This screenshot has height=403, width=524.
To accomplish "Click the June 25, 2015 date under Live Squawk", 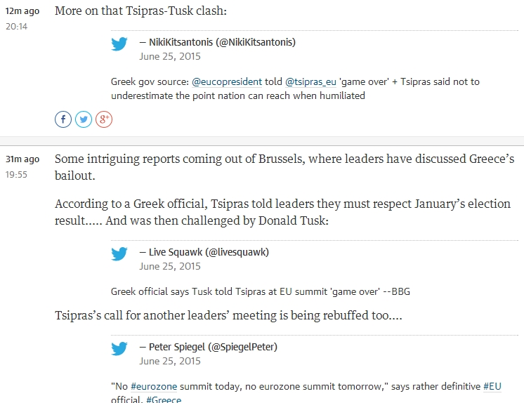I will click(x=170, y=266).
